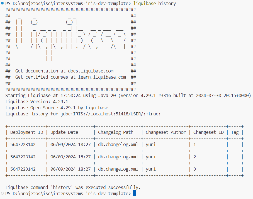Click the hollow status circle at last prompt
The height and width of the screenshot is (199, 253).
coord(2,193)
